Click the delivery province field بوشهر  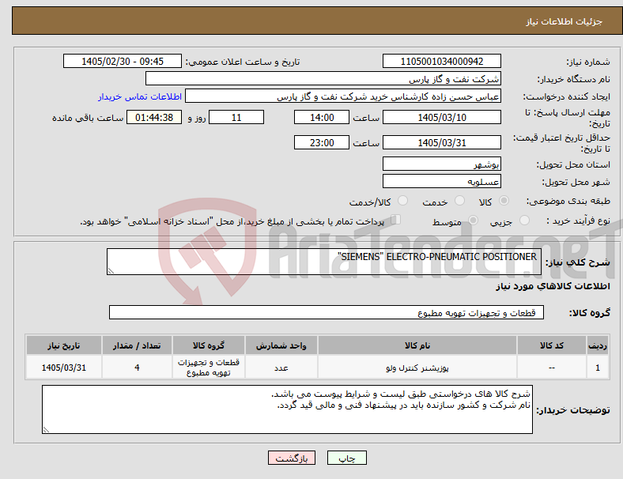click(x=441, y=164)
